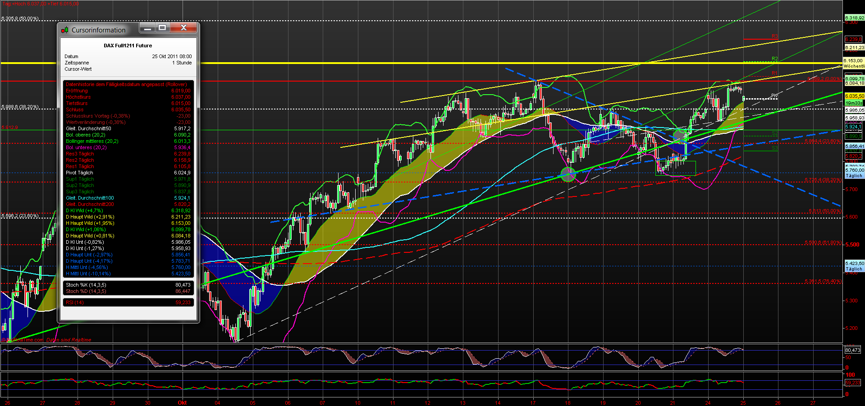Click the DAX Full1211 Future title text
Screen dimensions: 865x406
point(128,45)
